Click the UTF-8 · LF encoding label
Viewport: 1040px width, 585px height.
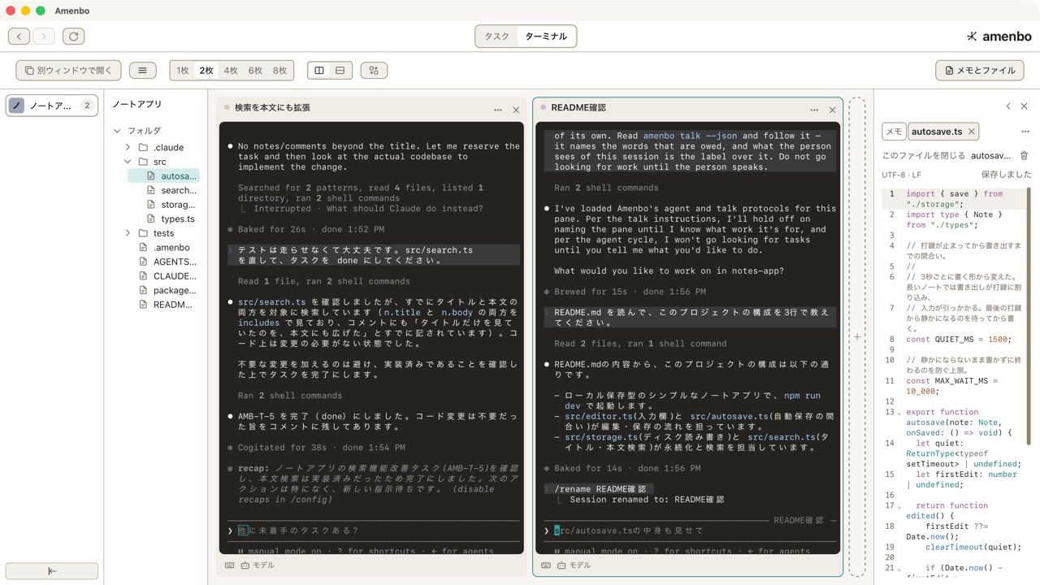[902, 175]
